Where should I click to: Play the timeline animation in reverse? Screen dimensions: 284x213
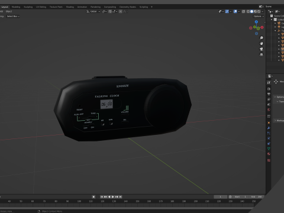[x=109, y=196]
